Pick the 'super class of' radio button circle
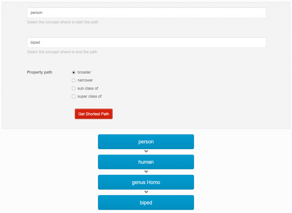Image resolution: width=292 pixels, height=213 pixels. tap(74, 96)
